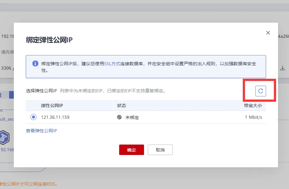Open the SSL方式 link
The height and width of the screenshot is (189, 289).
coord(112,64)
